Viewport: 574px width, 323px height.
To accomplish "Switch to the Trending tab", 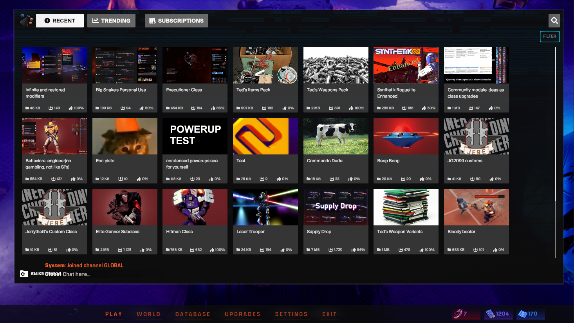I will point(111,21).
